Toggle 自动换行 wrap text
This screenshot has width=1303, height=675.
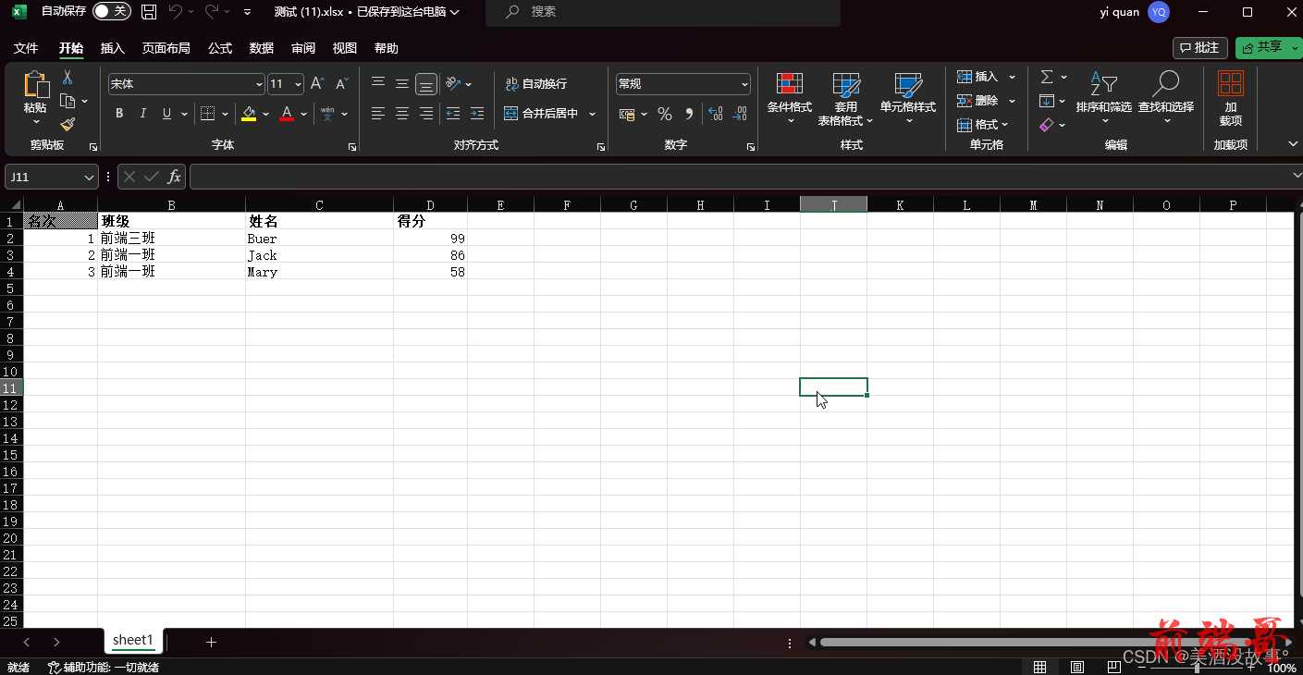536,84
